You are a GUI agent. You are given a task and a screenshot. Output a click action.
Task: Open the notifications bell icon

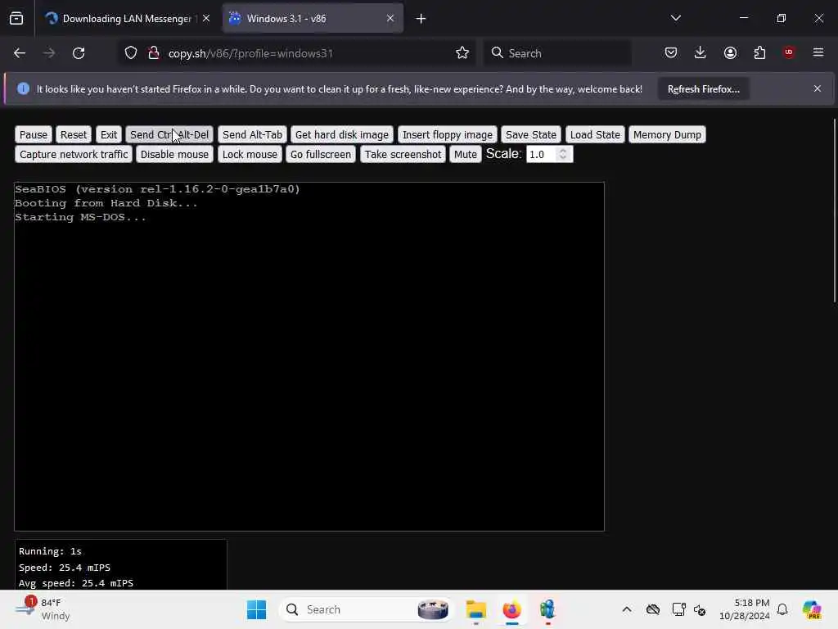tap(782, 609)
